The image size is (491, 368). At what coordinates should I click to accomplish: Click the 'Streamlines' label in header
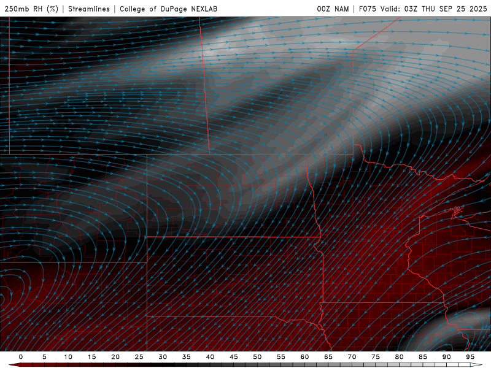(x=89, y=9)
